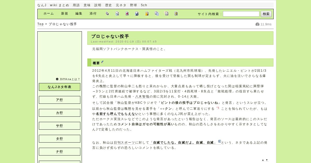Click the speedometer icon beside 11.9ms
Viewport: 311px width, 163px height.
coord(257,24)
